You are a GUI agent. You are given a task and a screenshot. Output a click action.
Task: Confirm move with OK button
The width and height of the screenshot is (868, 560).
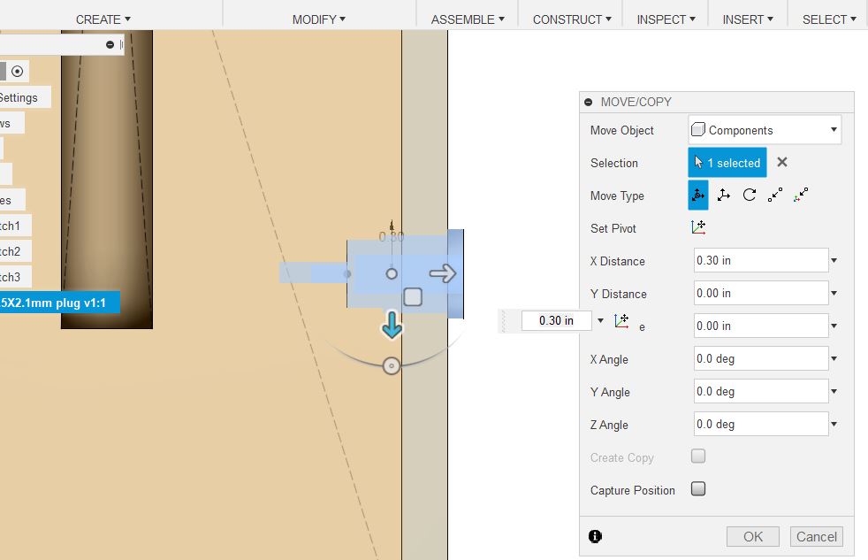click(x=753, y=536)
